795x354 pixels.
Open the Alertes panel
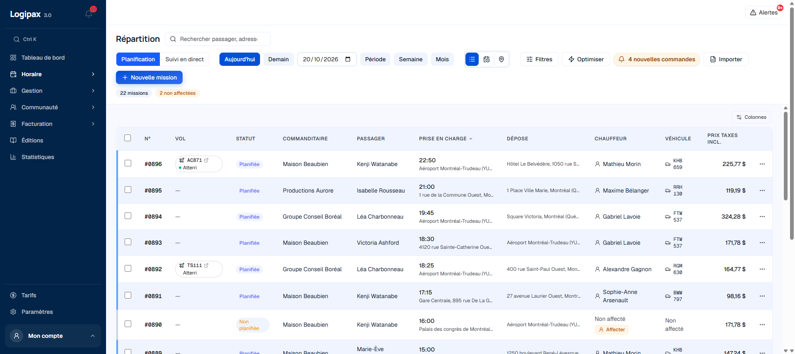tap(764, 12)
